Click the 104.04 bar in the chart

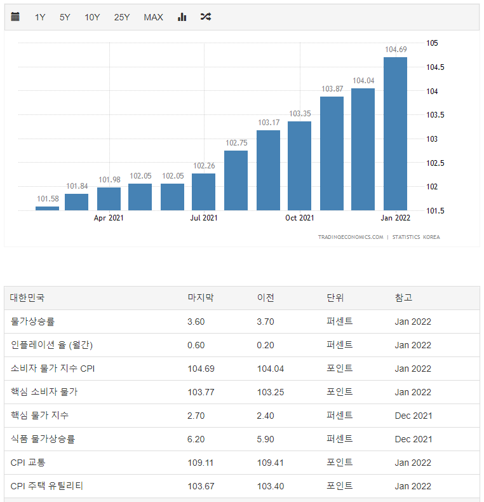[363, 149]
